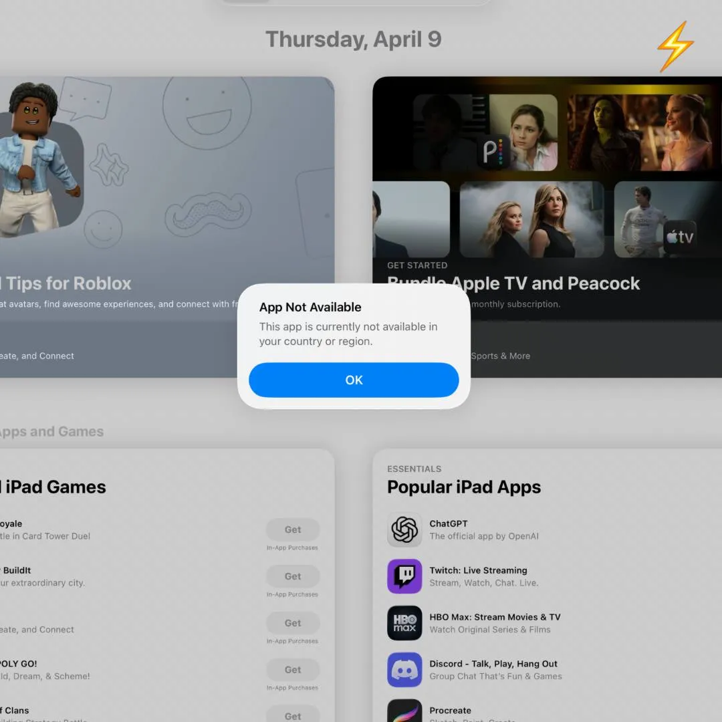
Task: Tap the Card Tower Duel subtitle
Action: [45, 536]
